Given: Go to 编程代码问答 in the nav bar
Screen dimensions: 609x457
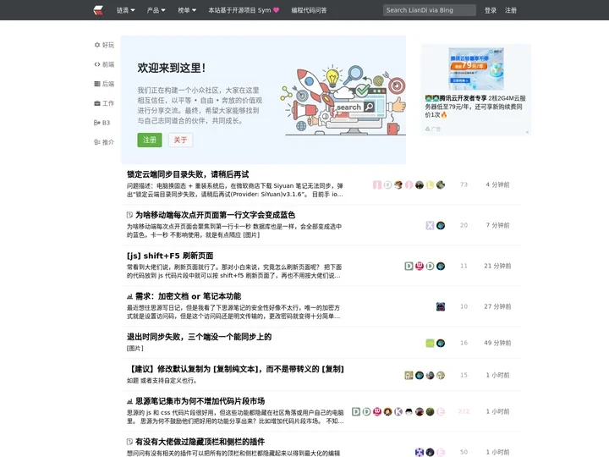Looking at the screenshot, I should [x=310, y=10].
